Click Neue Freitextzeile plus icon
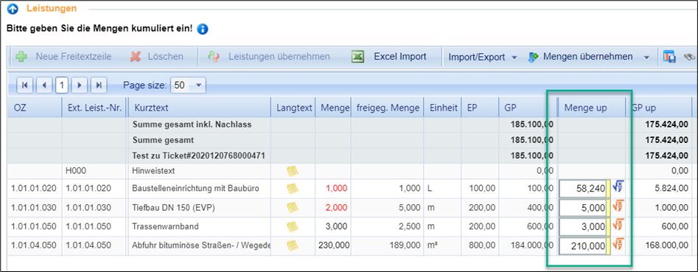Viewport: 698px width, 272px height. coord(21,57)
